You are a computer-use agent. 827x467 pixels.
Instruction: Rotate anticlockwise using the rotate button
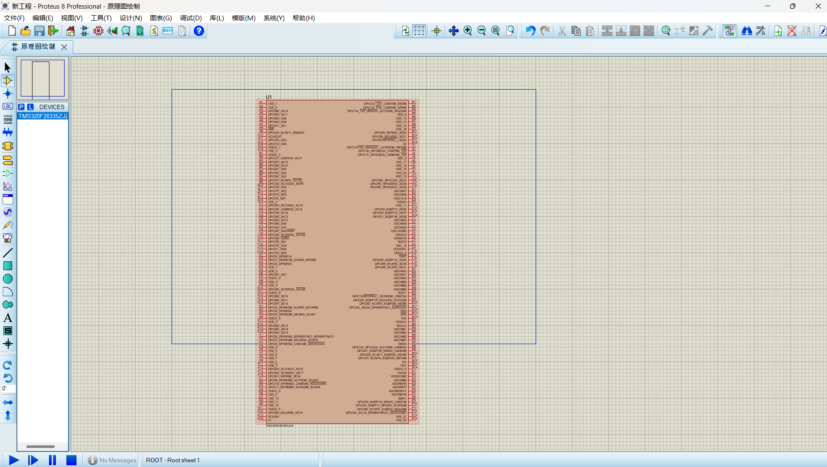7,378
